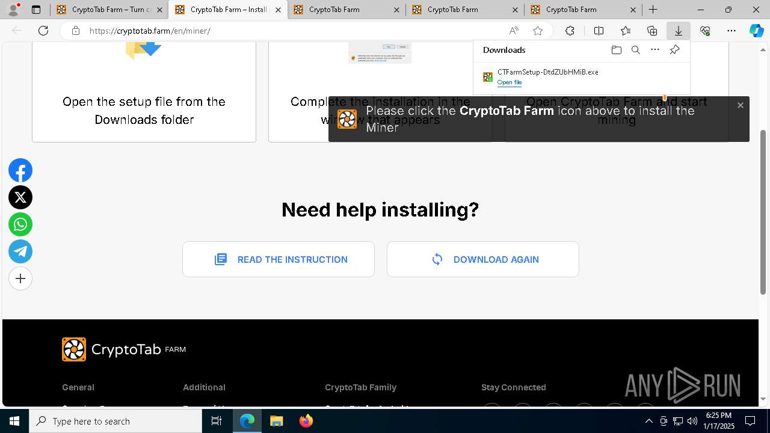Open Windows Start menu

[x=14, y=421]
